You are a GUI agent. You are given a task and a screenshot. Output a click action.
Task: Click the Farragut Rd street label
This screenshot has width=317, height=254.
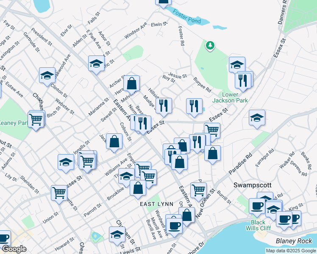pos(265,157)
